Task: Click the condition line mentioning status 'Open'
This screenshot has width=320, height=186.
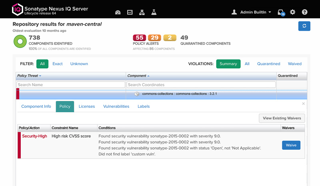Action: coord(180,148)
